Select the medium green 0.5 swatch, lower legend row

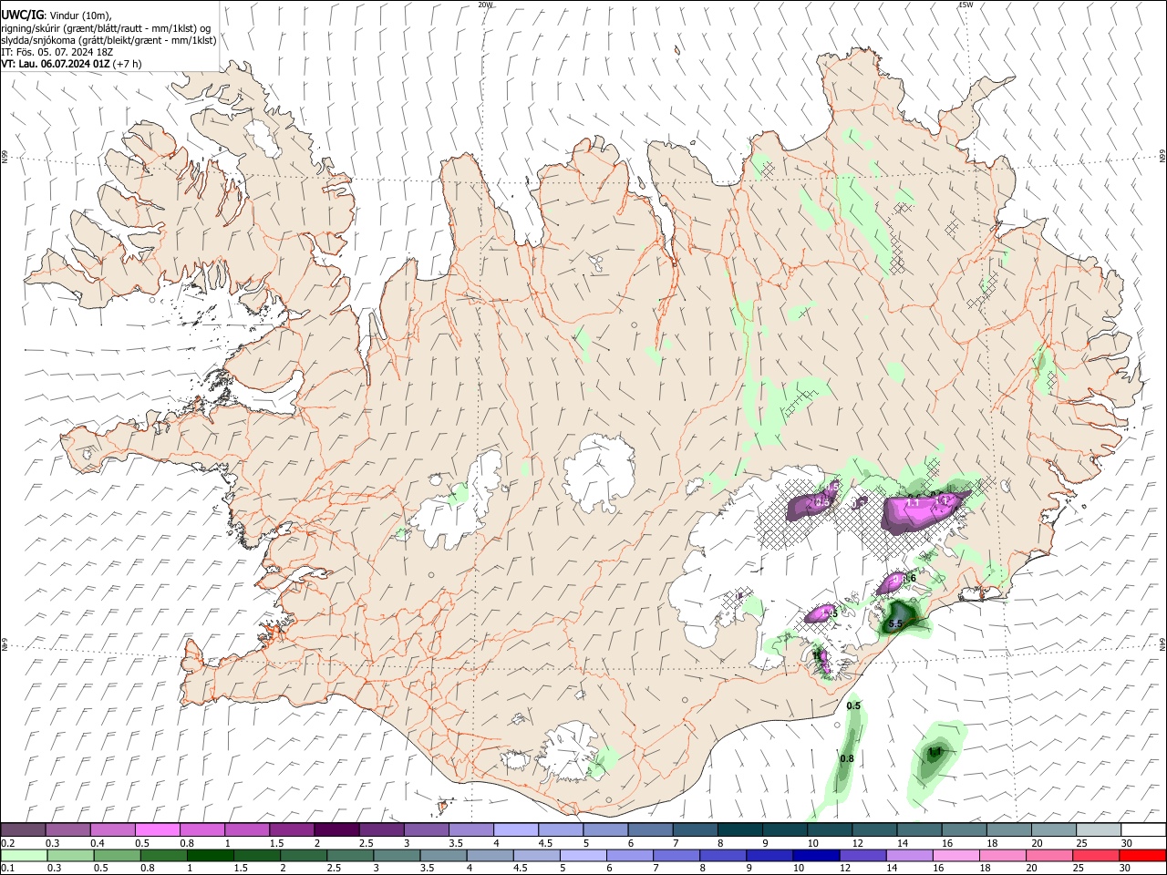(x=118, y=856)
